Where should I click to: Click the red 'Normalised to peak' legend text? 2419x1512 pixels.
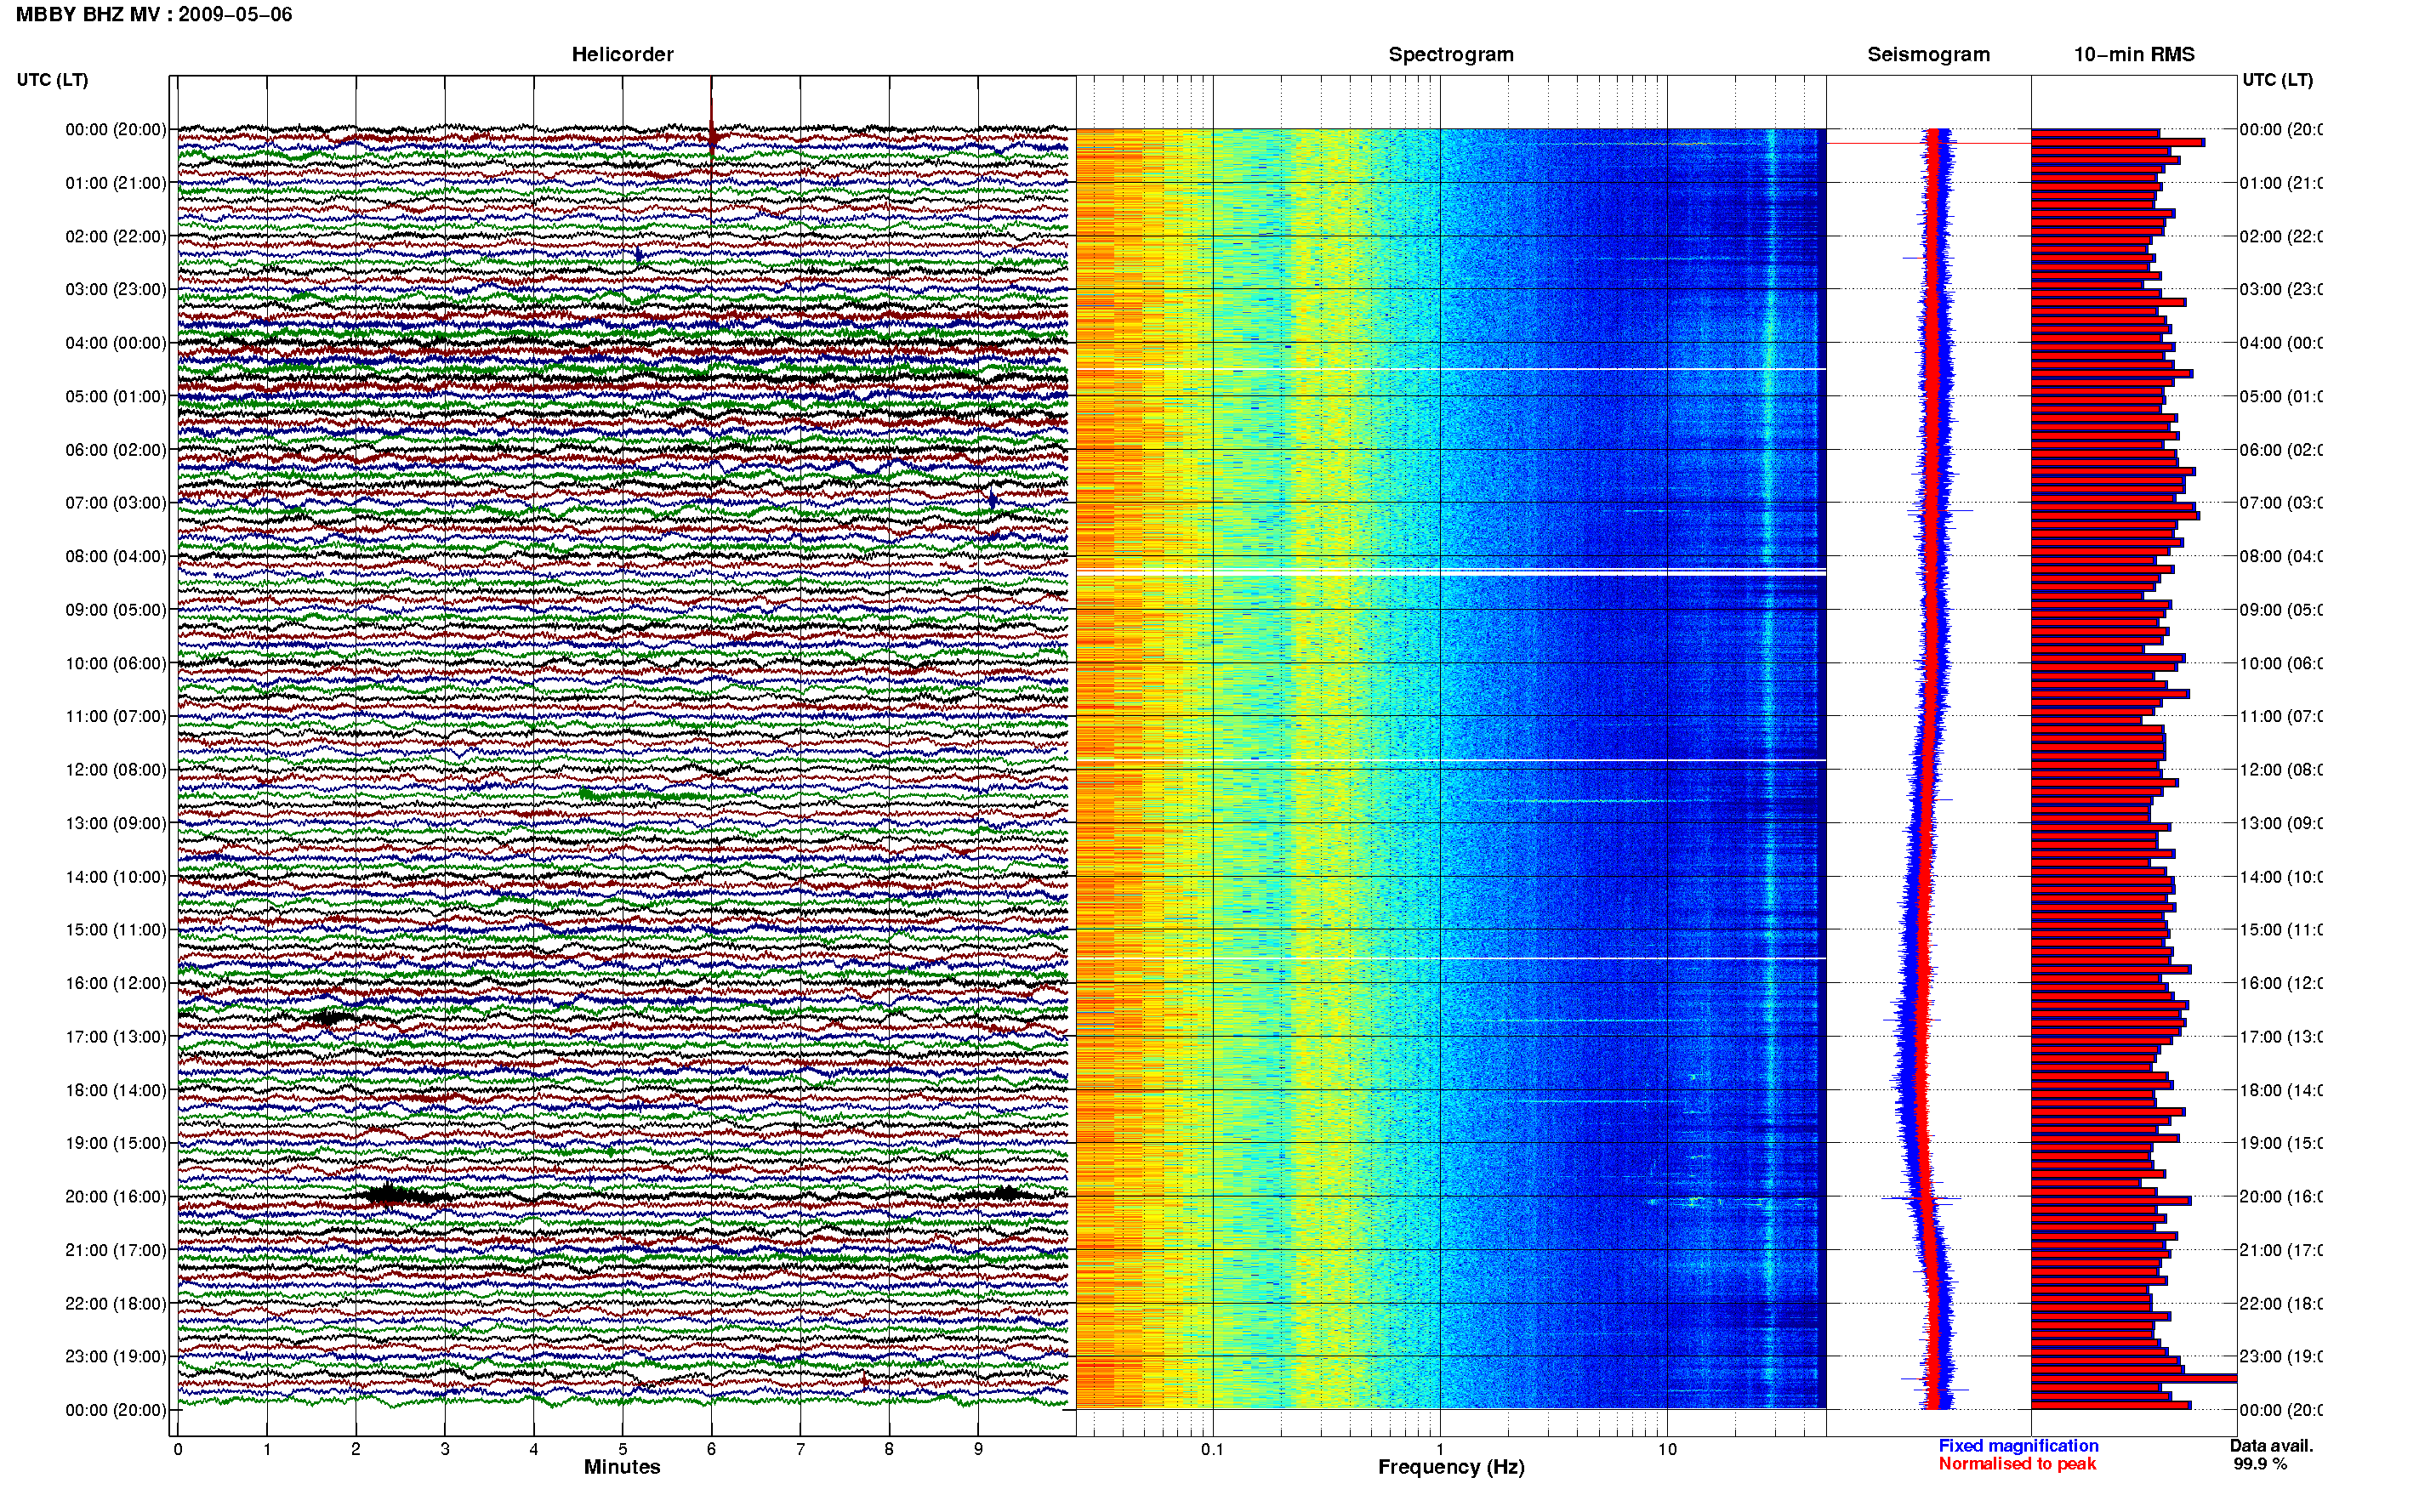[2017, 1465]
